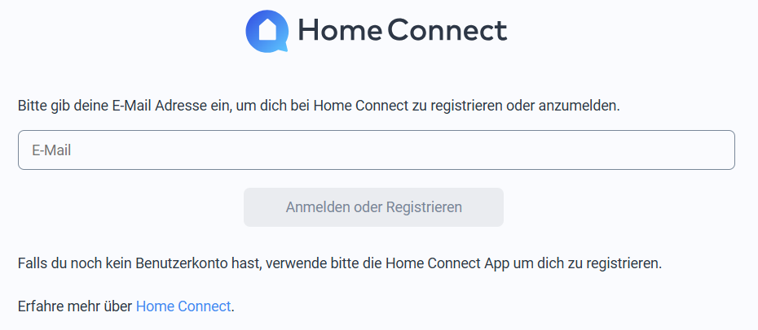Screen dimensions: 758x330
Task: Click the word "Benutzerkonto" in the hint
Action: (x=174, y=263)
